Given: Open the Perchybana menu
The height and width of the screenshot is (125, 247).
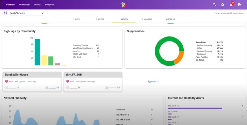Looking at the screenshot, I should click(50, 5).
